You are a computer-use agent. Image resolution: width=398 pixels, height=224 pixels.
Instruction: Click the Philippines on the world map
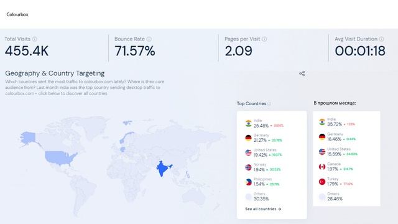[x=188, y=174]
